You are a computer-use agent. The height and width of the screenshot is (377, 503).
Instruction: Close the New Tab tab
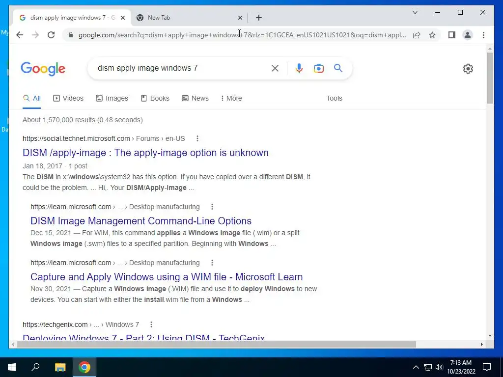tap(240, 18)
